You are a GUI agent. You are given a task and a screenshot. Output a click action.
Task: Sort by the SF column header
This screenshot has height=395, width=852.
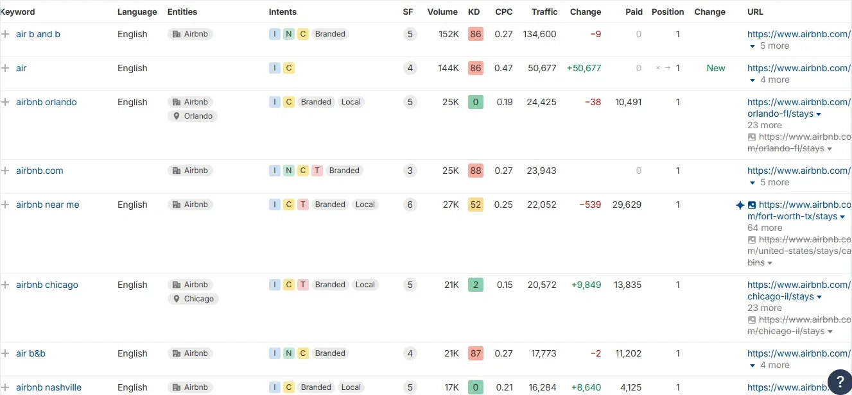pyautogui.click(x=408, y=12)
